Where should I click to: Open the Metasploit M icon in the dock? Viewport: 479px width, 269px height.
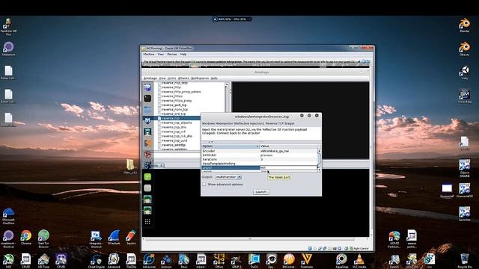tap(147, 120)
